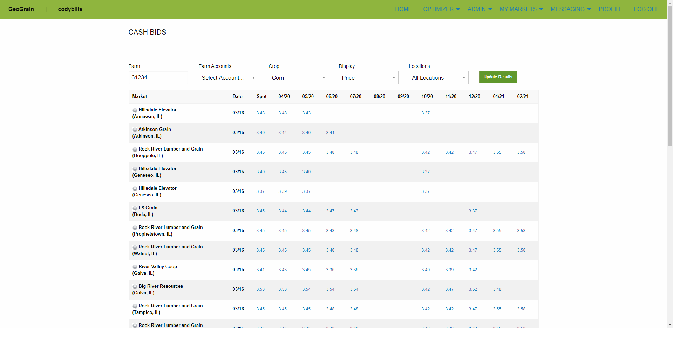The height and width of the screenshot is (364, 673).
Task: Click the plus icon for Rock River (Walnut, IL)
Action: click(x=135, y=247)
